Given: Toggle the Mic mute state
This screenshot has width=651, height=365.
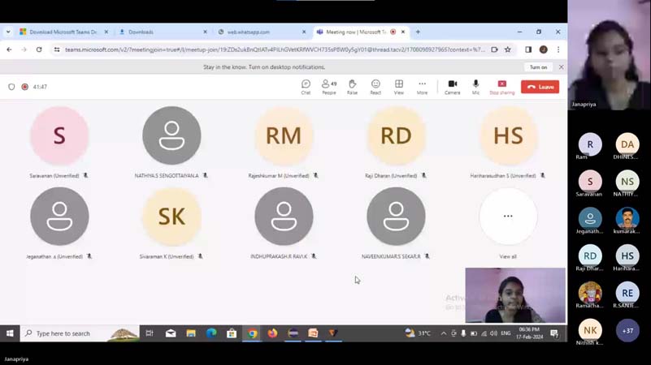Looking at the screenshot, I should (475, 86).
